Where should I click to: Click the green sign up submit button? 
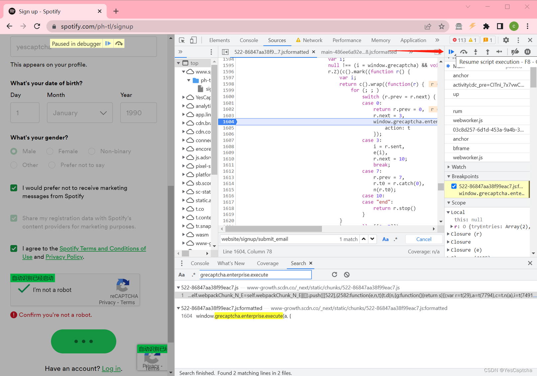(x=83, y=341)
